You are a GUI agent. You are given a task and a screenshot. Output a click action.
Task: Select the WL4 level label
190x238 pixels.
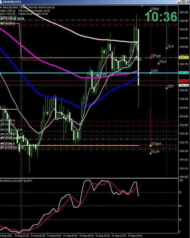[x=163, y=62]
